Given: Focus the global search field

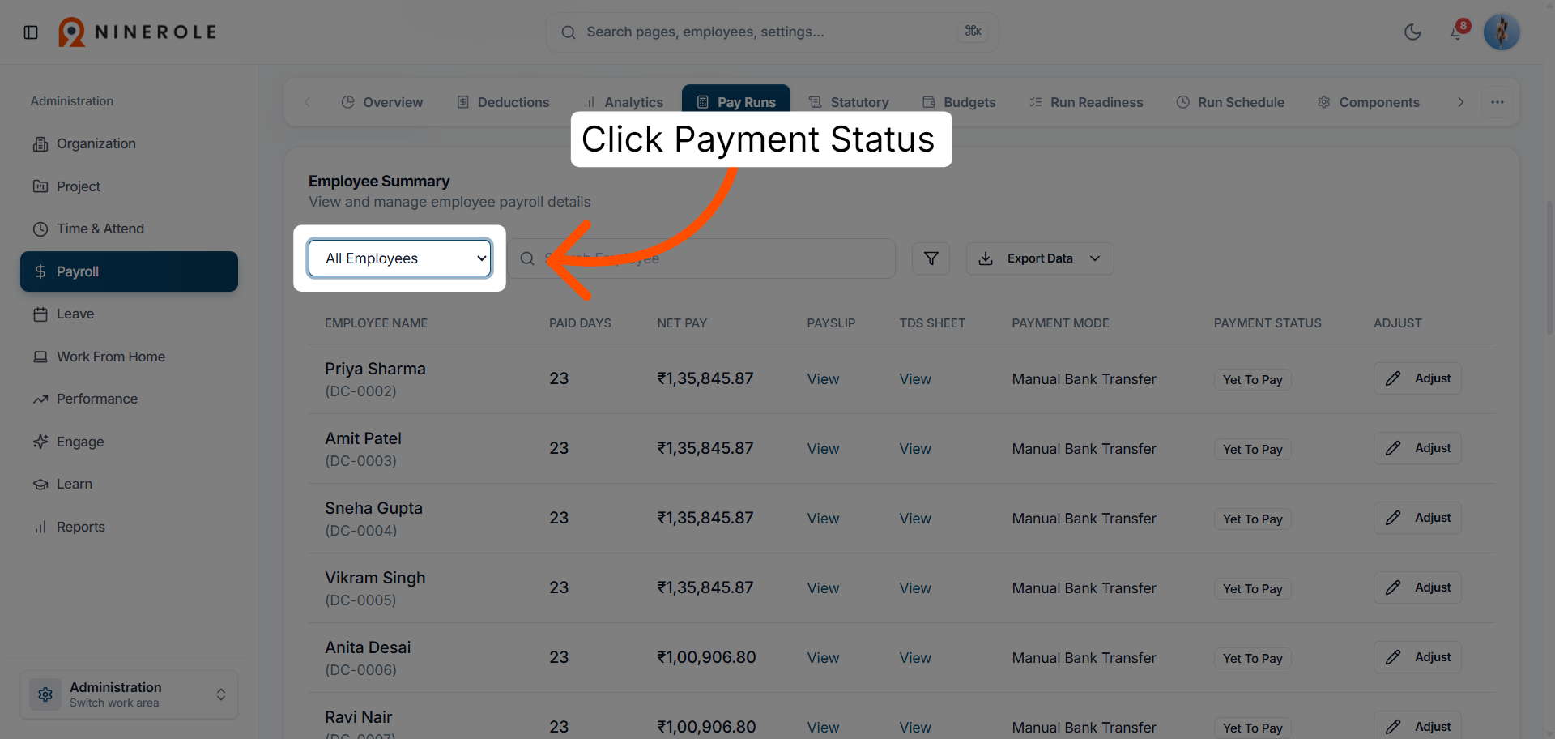Looking at the screenshot, I should (772, 32).
